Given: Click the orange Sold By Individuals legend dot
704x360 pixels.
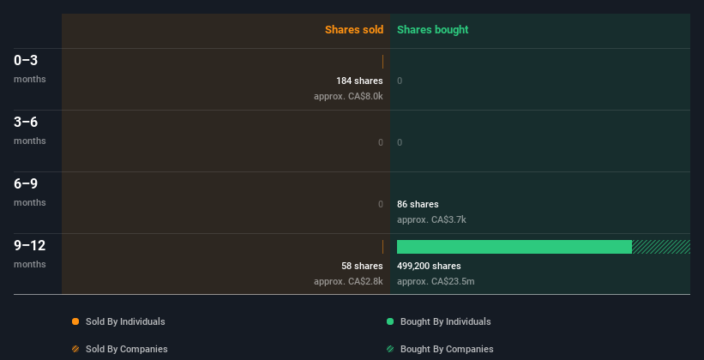Looking at the screenshot, I should pyautogui.click(x=75, y=321).
